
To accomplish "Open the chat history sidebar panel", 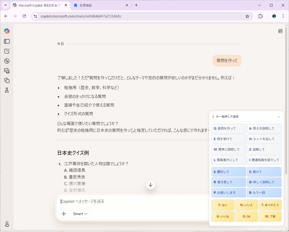I will [x=7, y=41].
